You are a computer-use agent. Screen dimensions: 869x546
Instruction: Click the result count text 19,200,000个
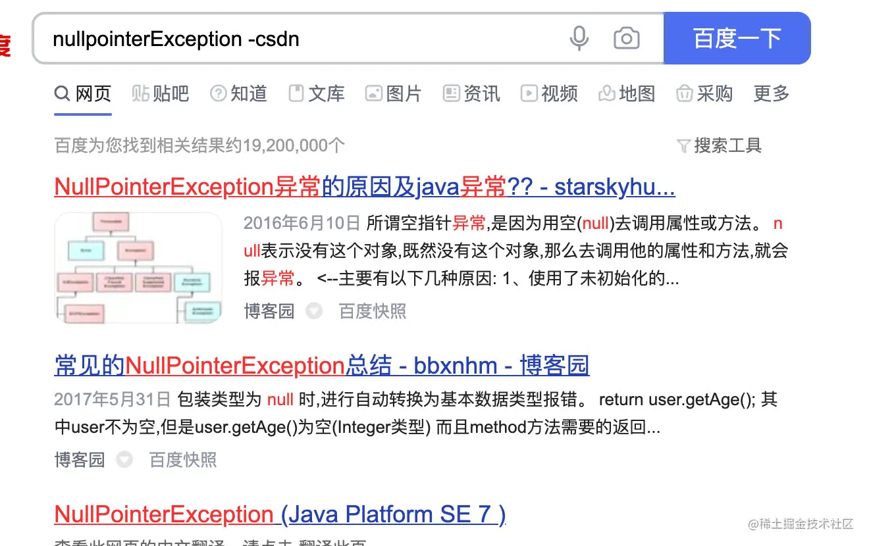pyautogui.click(x=294, y=145)
